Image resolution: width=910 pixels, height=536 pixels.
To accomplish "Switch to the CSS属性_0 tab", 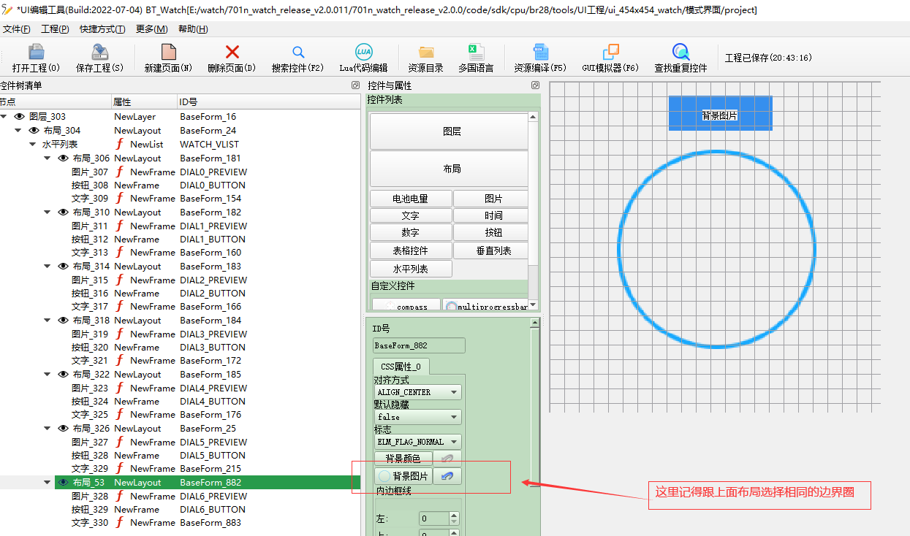I will 401,367.
